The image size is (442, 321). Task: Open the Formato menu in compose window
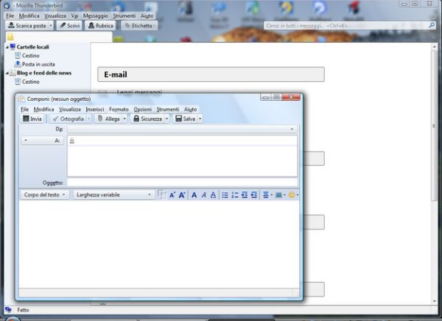pos(119,109)
